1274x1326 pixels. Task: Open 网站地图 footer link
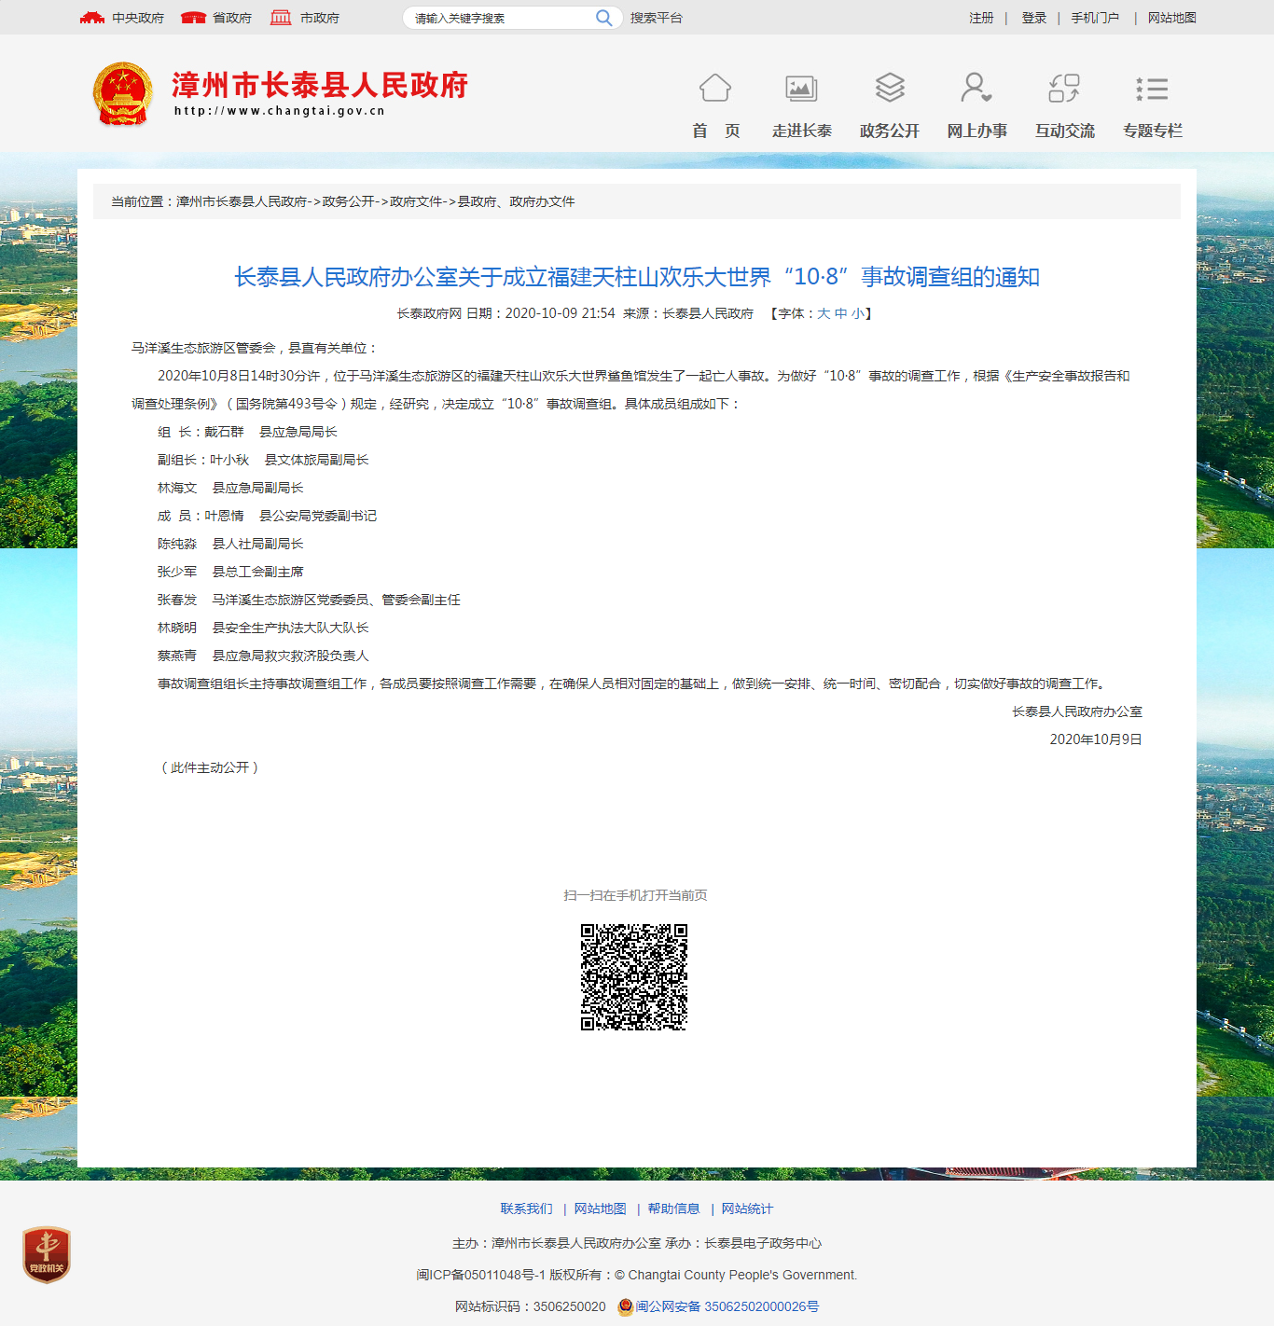600,1209
